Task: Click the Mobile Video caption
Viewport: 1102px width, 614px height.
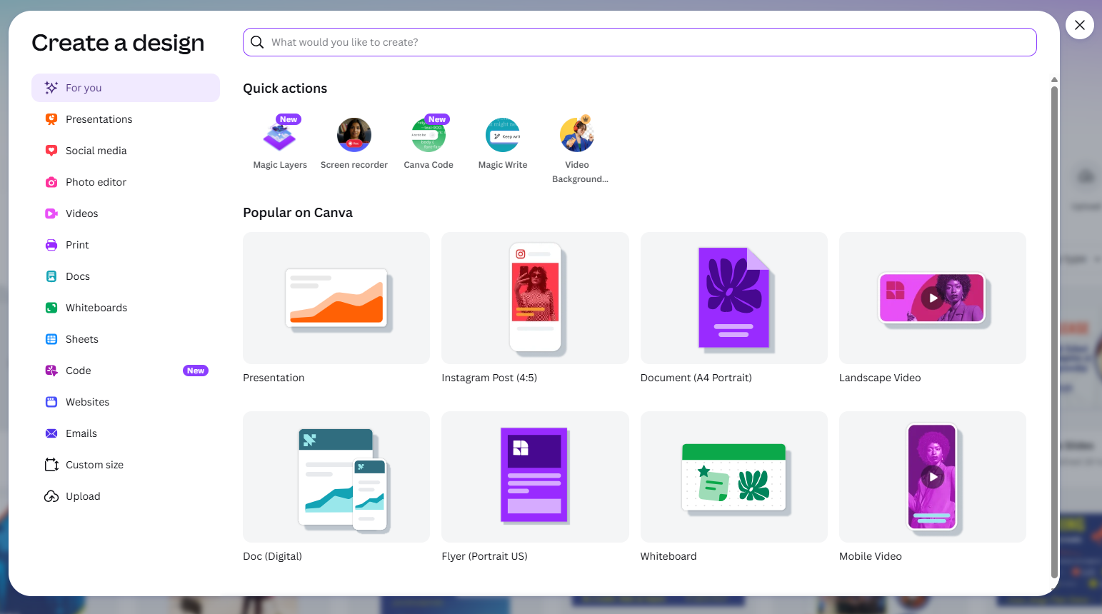Action: 871,556
